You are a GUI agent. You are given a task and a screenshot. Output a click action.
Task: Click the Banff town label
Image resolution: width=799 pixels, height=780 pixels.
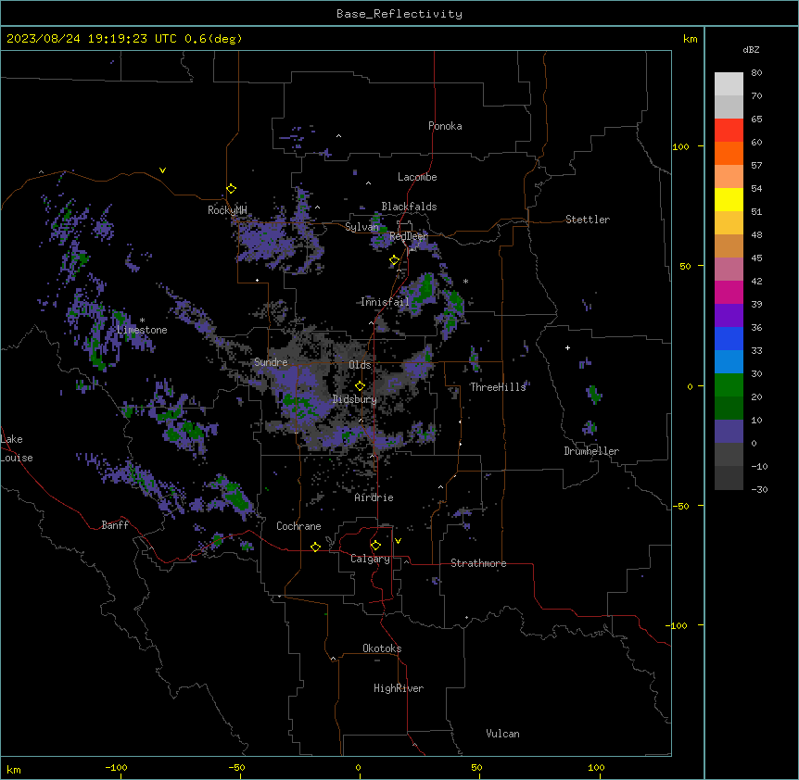click(115, 525)
